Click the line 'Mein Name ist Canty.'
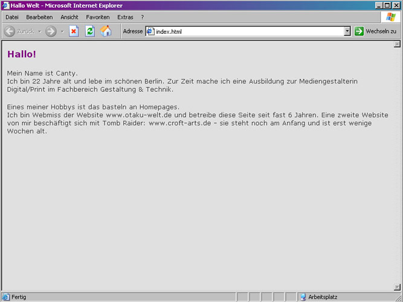The image size is (403, 302). coord(42,74)
